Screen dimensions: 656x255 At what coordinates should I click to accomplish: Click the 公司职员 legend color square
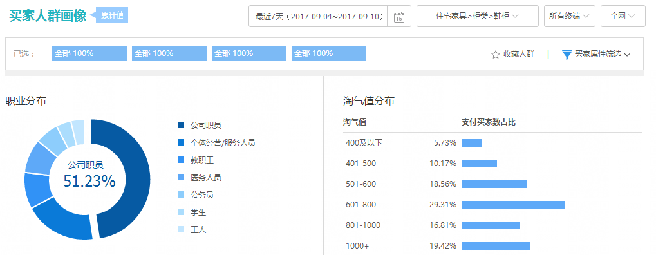pyautogui.click(x=181, y=125)
